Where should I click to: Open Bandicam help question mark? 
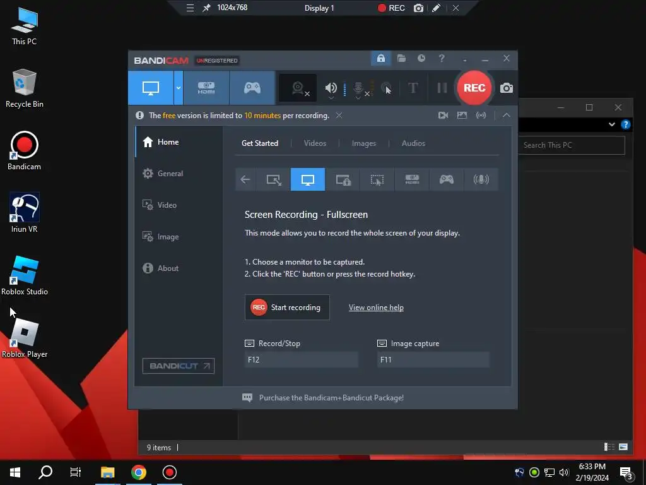pyautogui.click(x=442, y=58)
